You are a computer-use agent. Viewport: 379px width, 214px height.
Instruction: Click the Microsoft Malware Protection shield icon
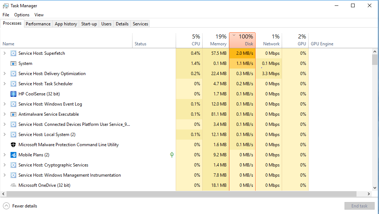click(13, 145)
